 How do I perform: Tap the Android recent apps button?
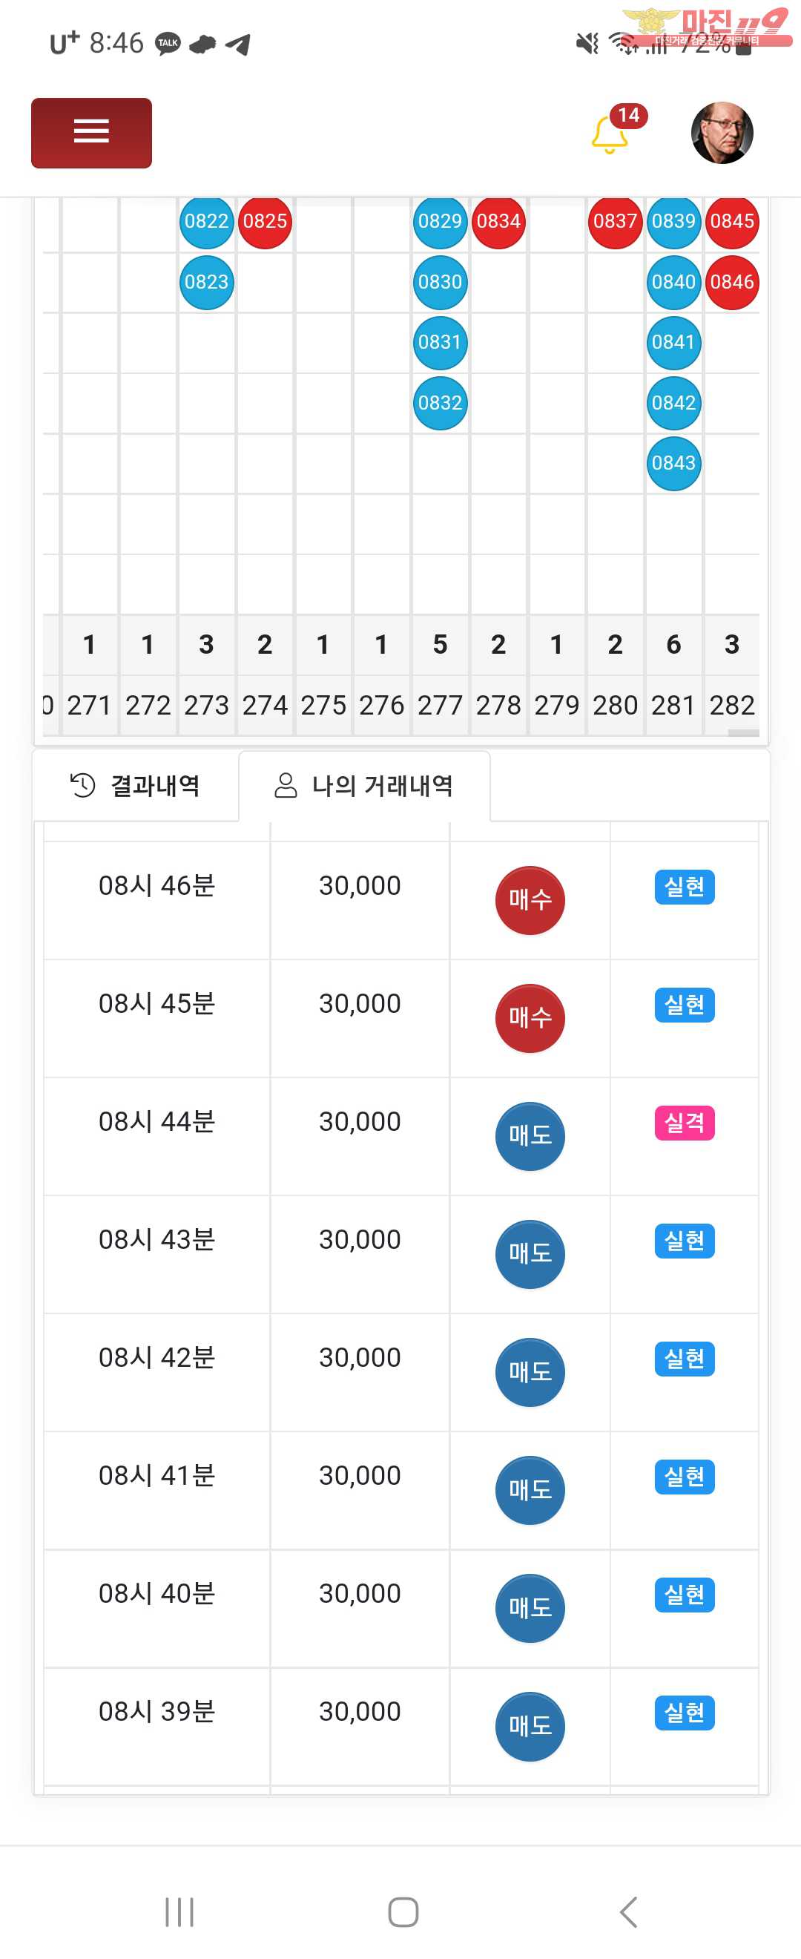[179, 1912]
